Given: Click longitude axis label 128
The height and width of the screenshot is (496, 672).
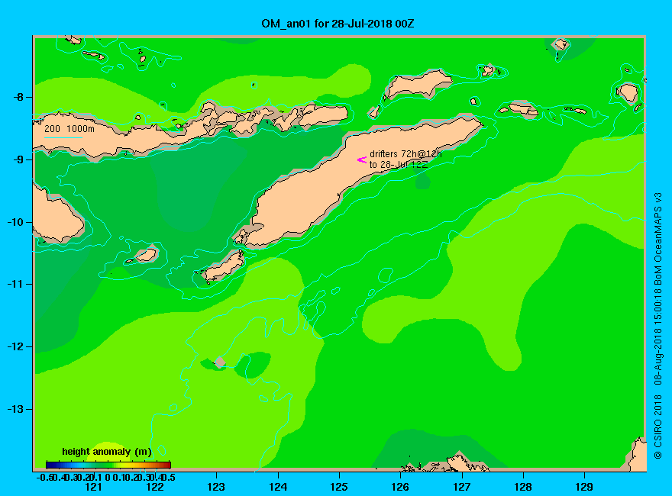Looking at the screenshot, I should coord(523,487).
